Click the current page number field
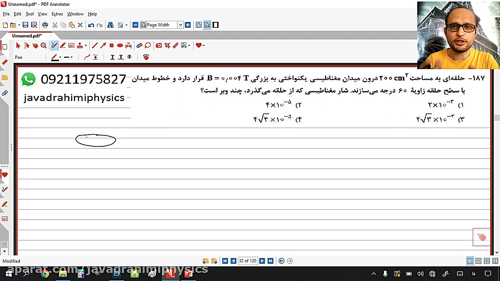 pos(248,261)
